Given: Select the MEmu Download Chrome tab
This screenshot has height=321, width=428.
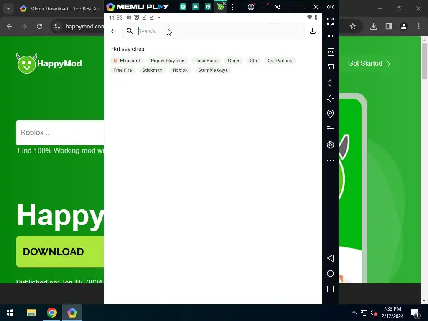Looking at the screenshot, I should coord(60,9).
